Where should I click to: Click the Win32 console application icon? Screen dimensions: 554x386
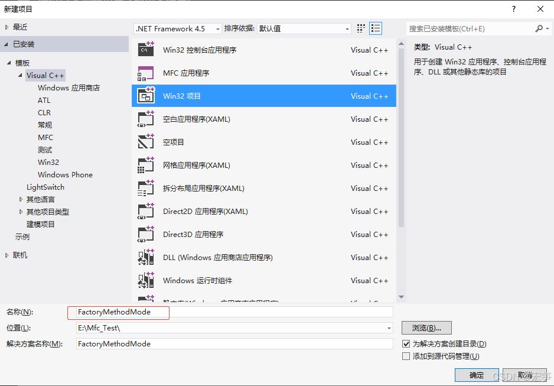pos(146,50)
